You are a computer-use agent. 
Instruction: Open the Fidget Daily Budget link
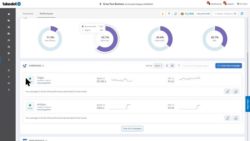click(x=44, y=83)
